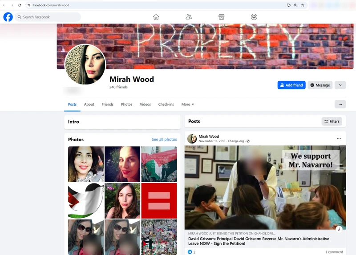This screenshot has width=356, height=255.
Task: Click the like reaction icon under post
Action: pyautogui.click(x=190, y=252)
